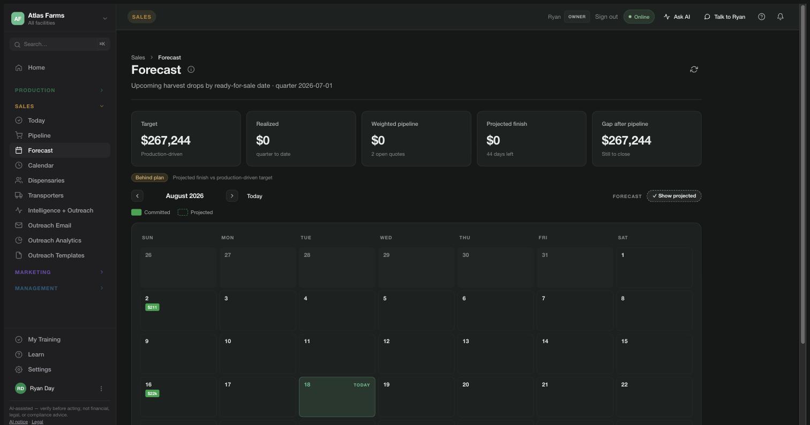Click the Transporters truck icon
The width and height of the screenshot is (810, 425).
click(19, 195)
